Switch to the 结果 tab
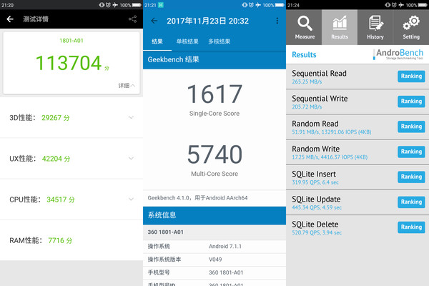The height and width of the screenshot is (286, 429). pyautogui.click(x=157, y=41)
